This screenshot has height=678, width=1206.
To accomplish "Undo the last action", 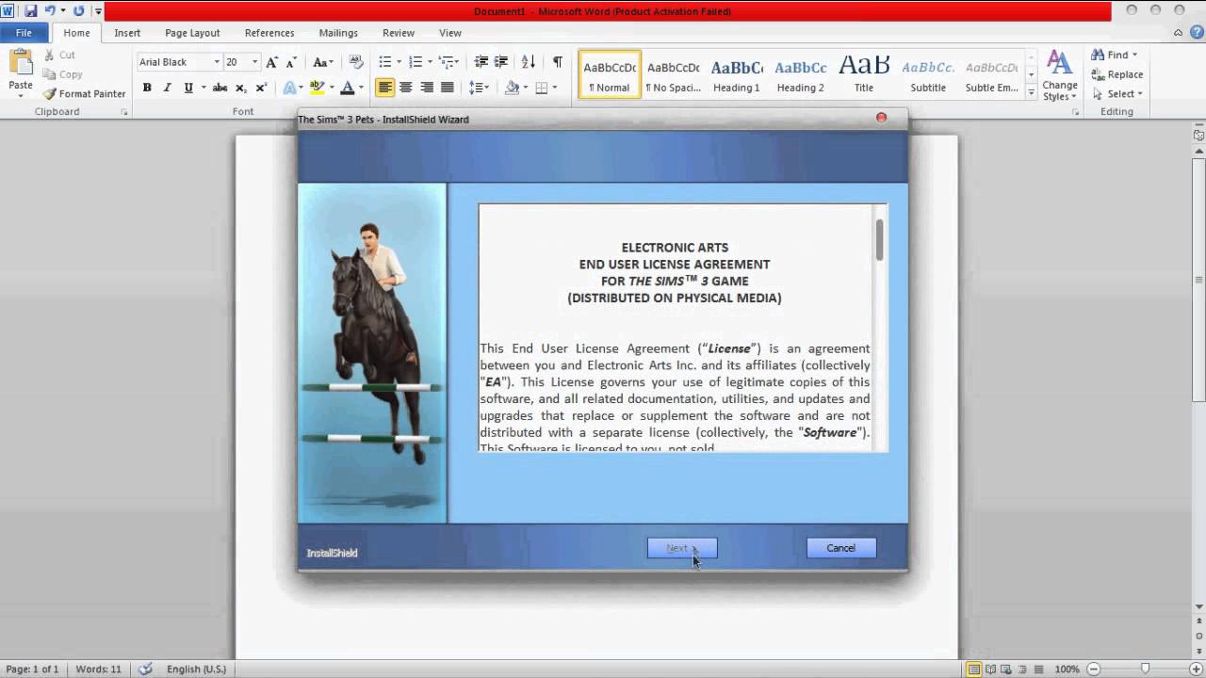I will coord(51,11).
